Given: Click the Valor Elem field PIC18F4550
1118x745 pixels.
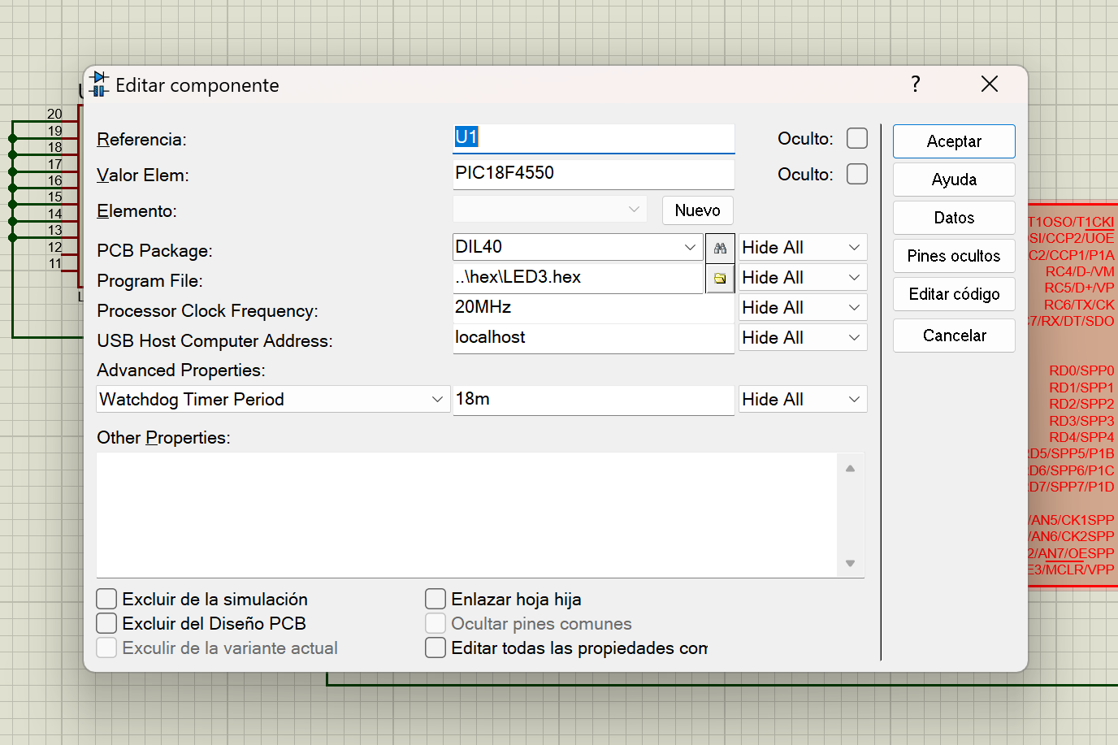Looking at the screenshot, I should [x=594, y=174].
